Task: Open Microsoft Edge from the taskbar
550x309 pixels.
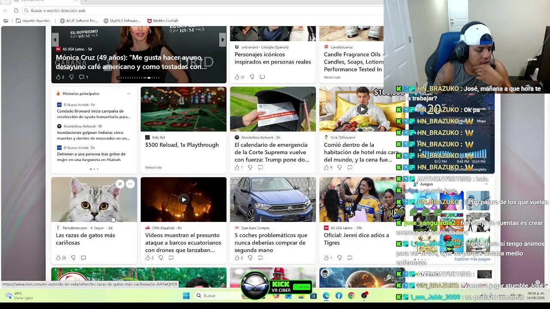Action: pos(326,296)
